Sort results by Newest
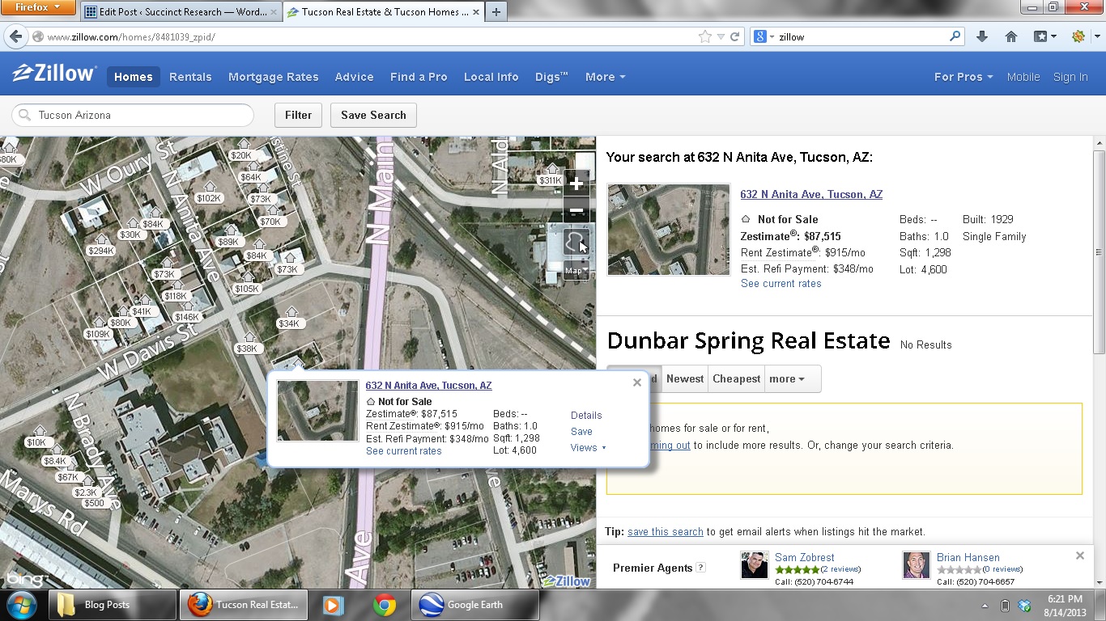Viewport: 1106px width, 621px height. tap(685, 378)
